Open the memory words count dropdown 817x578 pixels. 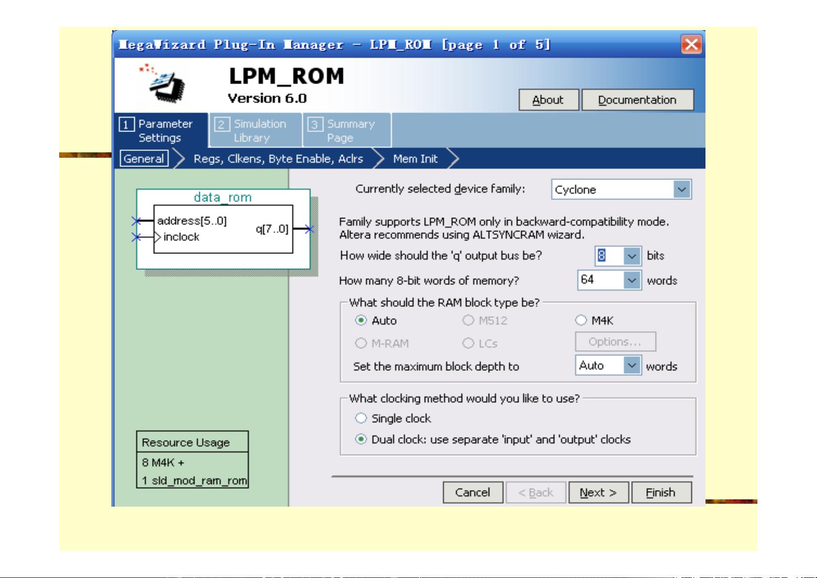coord(631,281)
